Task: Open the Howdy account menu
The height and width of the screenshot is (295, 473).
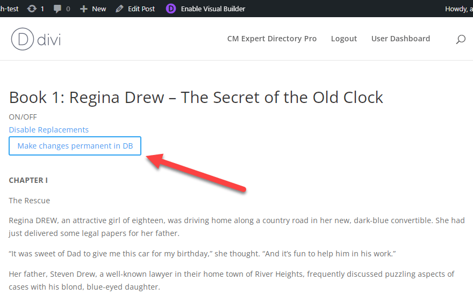Action: (458, 9)
